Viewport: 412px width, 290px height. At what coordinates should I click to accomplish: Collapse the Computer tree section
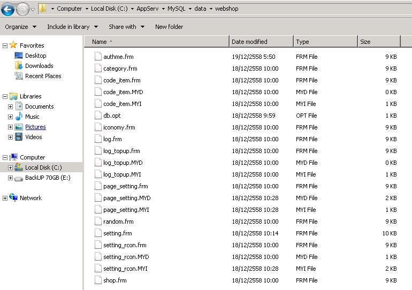[x=5, y=158]
